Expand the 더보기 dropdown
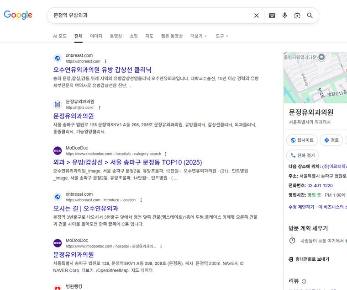The height and width of the screenshot is (290, 347). click(x=199, y=36)
